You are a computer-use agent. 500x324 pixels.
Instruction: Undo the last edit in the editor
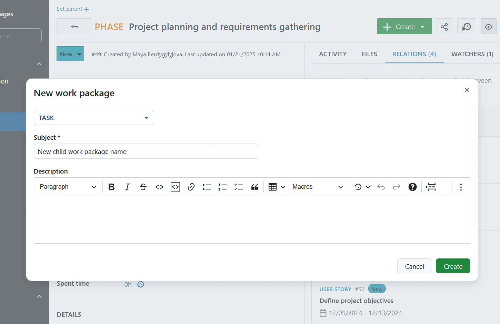pyautogui.click(x=381, y=187)
